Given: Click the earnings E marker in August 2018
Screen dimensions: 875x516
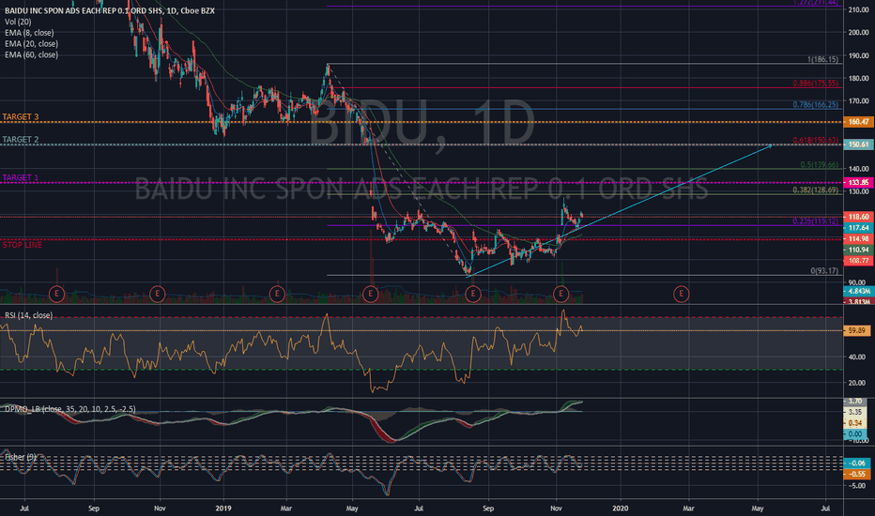Looking at the screenshot, I should pyautogui.click(x=56, y=294).
